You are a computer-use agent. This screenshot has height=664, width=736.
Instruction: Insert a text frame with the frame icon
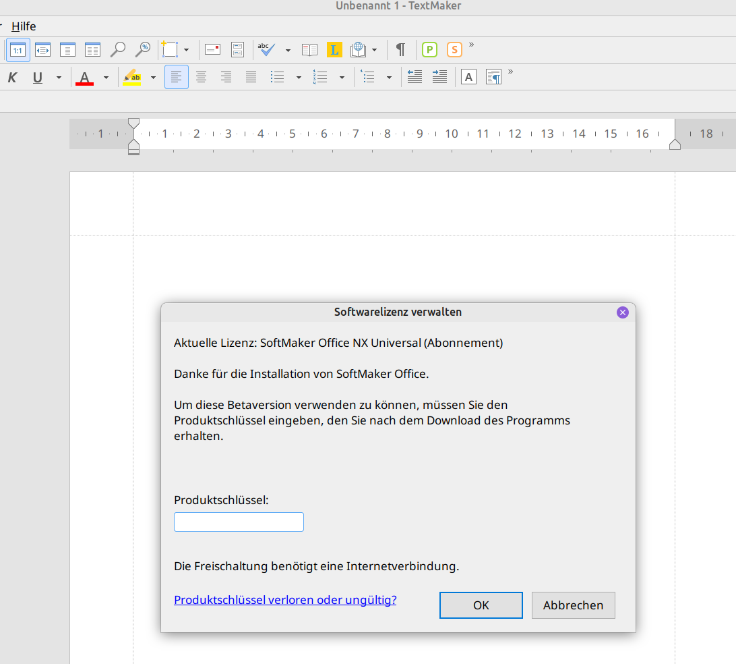tap(169, 49)
